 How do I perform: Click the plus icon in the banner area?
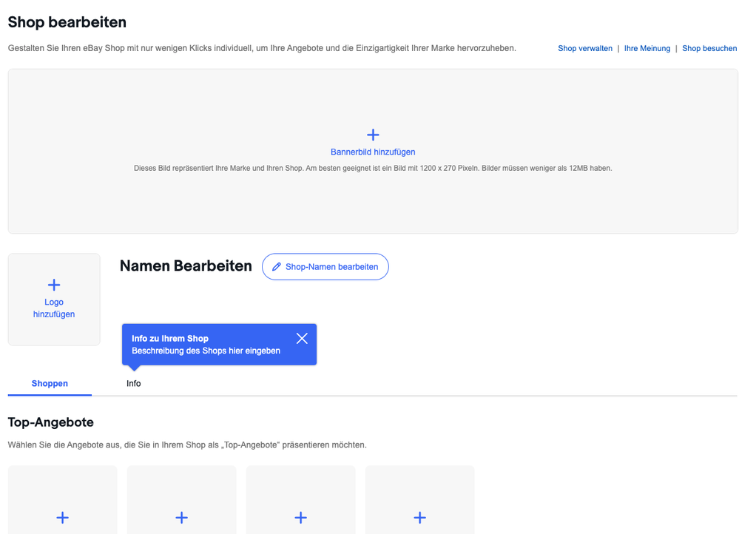pos(373,135)
